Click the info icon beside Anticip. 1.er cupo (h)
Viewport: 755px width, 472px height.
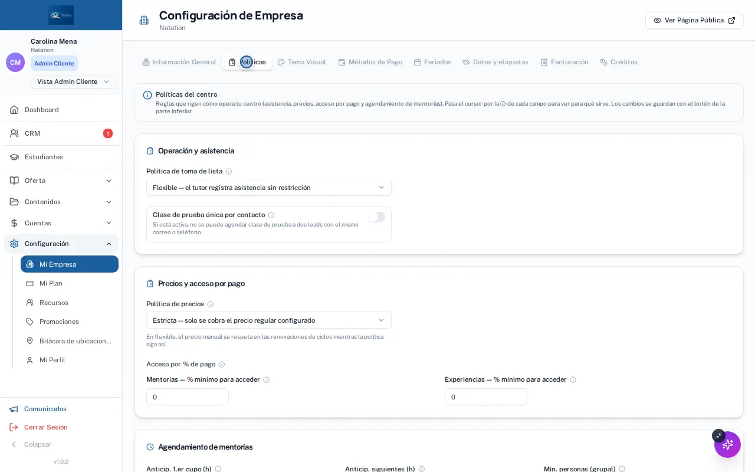point(218,469)
